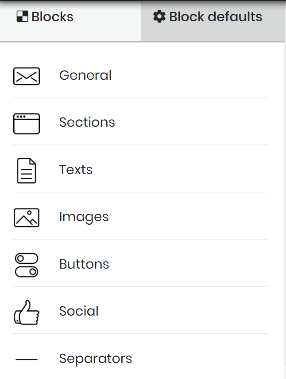Click the gear icon in Block defaults tab
Image resolution: width=286 pixels, height=379 pixels.
pyautogui.click(x=159, y=16)
